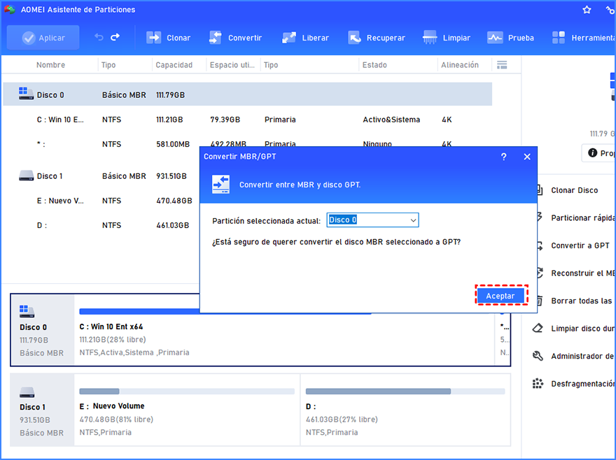Open the Clonar toolbar menu
616x460 pixels.
click(168, 38)
